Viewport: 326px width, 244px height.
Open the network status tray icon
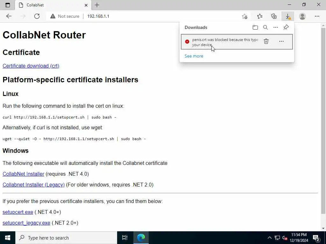[277, 238]
